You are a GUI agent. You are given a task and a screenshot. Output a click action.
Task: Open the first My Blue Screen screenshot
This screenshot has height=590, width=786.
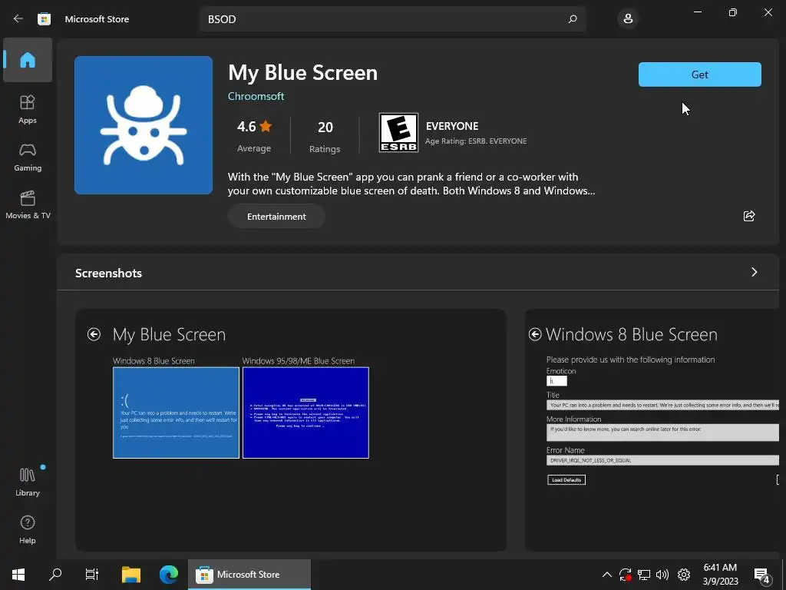click(291, 430)
